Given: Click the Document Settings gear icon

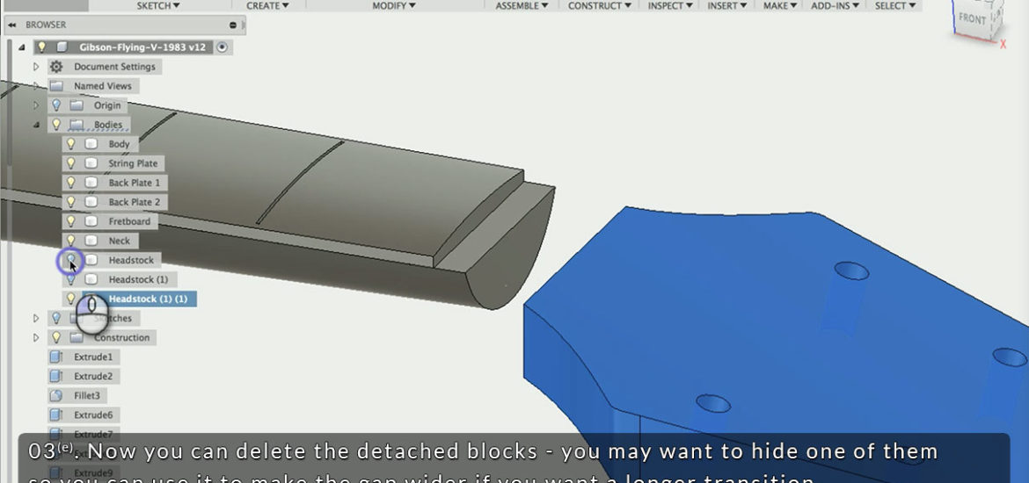Looking at the screenshot, I should [x=56, y=67].
